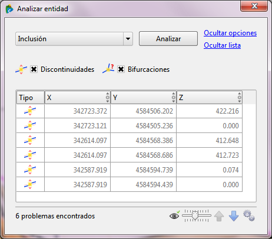Click the Ocultar opciones link
Image resolution: width=272 pixels, height=239 pixels.
pyautogui.click(x=230, y=33)
